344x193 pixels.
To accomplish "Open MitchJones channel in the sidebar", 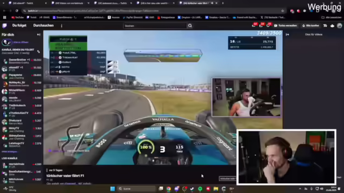I will tap(21, 180).
